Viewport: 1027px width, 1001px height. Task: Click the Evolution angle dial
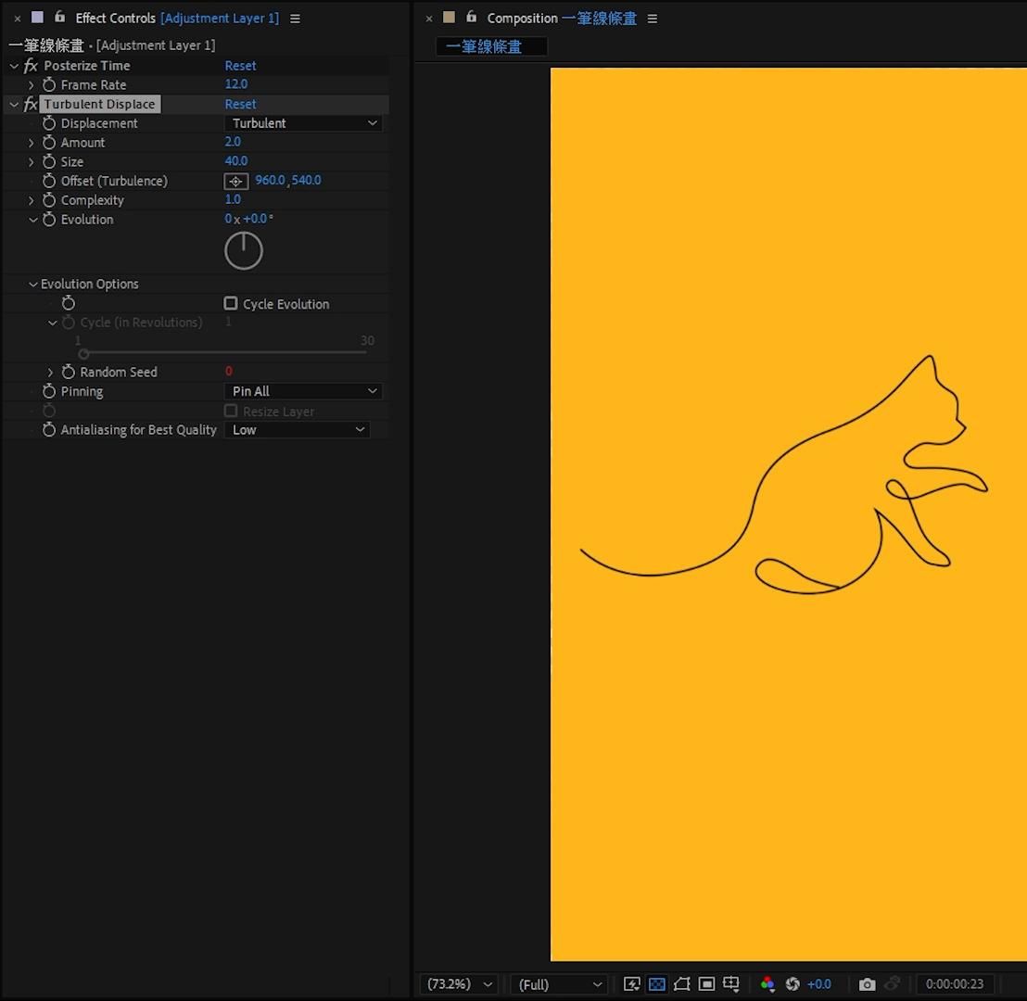coord(244,251)
